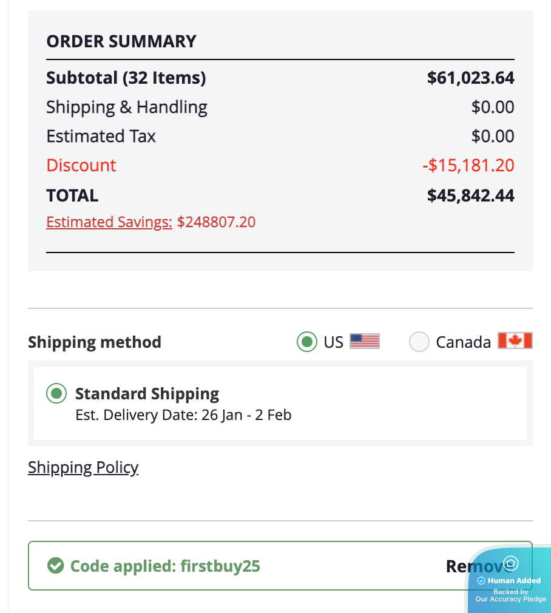Click the total amount $45,842.44
551x613 pixels.
pos(470,195)
